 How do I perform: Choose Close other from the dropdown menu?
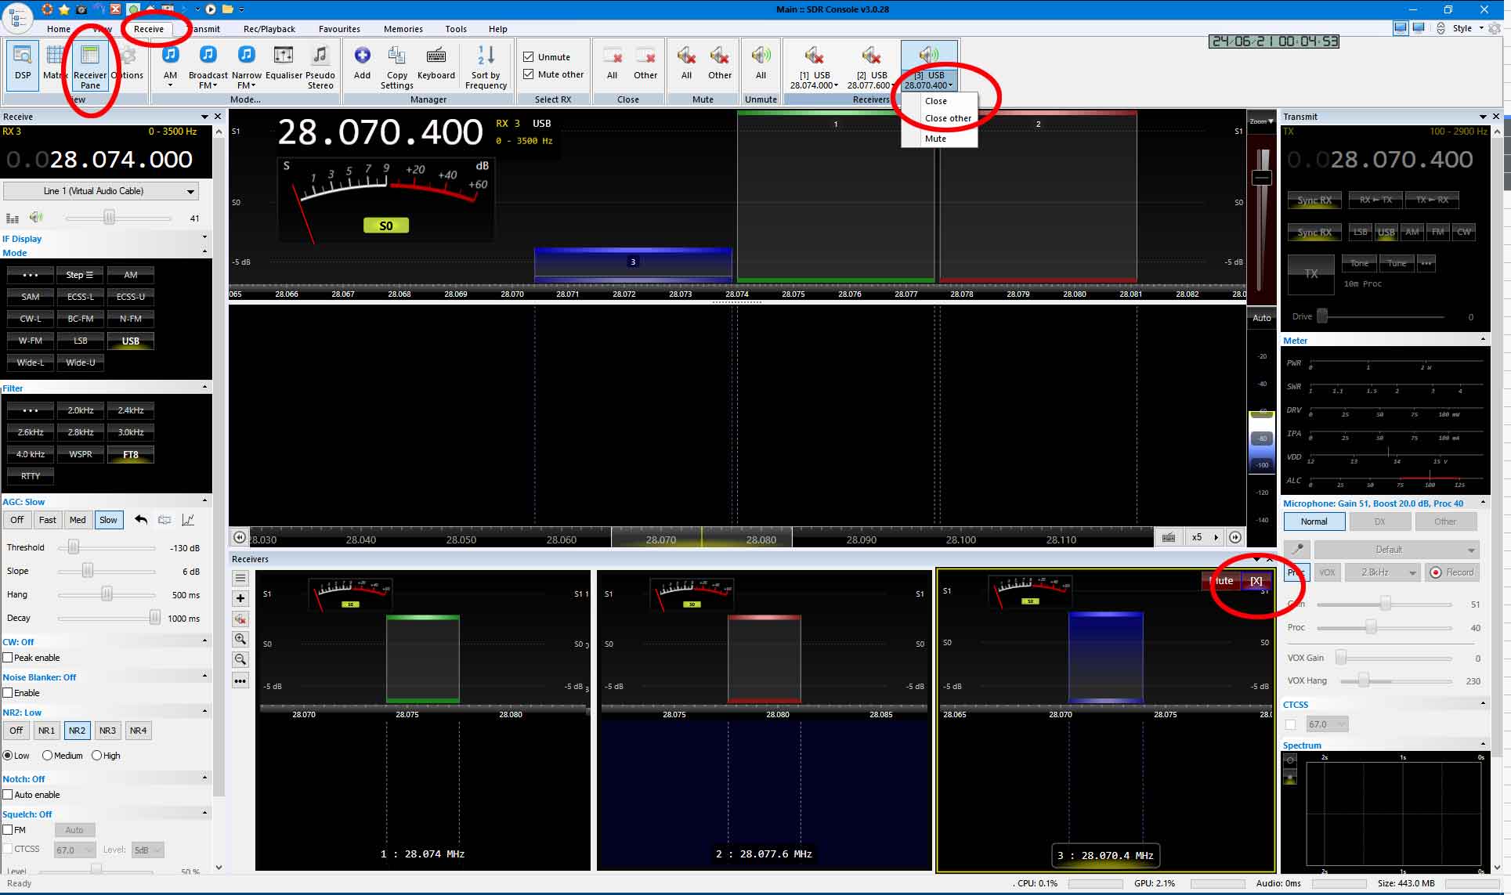pos(948,118)
